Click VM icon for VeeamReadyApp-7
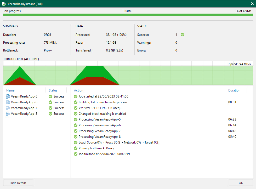This screenshot has height=189, width=256. (8, 108)
